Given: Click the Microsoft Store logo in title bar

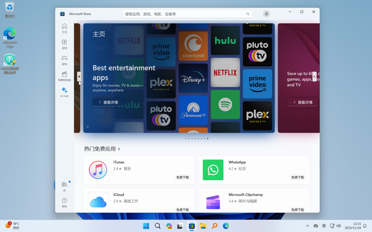Looking at the screenshot, I should coord(62,14).
